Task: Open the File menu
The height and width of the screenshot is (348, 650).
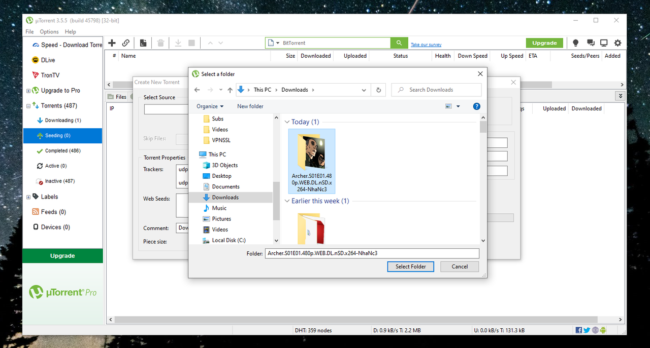Action: click(29, 31)
